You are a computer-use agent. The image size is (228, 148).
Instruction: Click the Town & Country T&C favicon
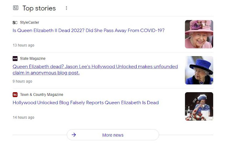pos(15,94)
